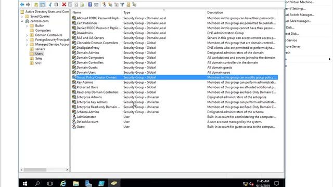
Task: Click the tree pane scroll left arrow
Action: point(21,170)
